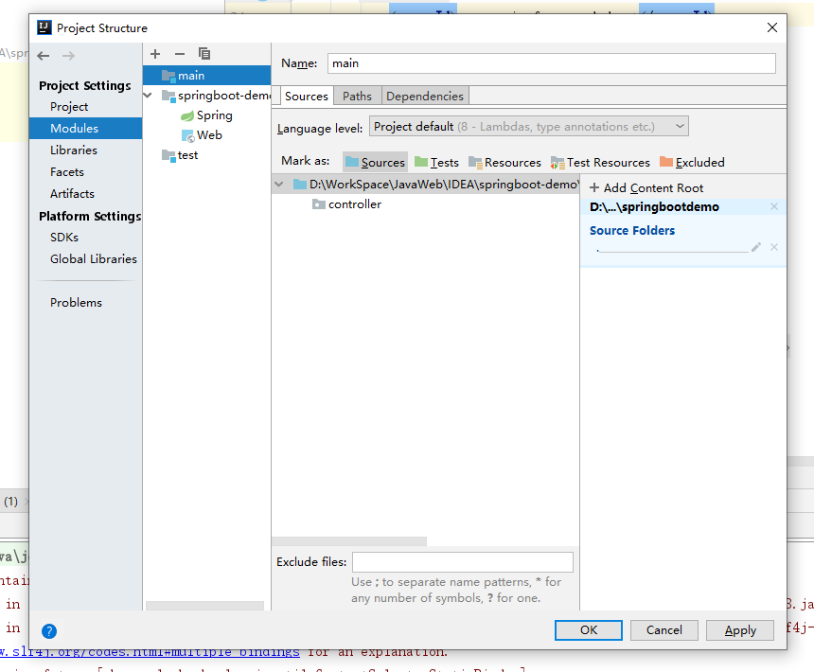Mark folder as Sources
Image resolution: width=814 pixels, height=672 pixels.
375,163
